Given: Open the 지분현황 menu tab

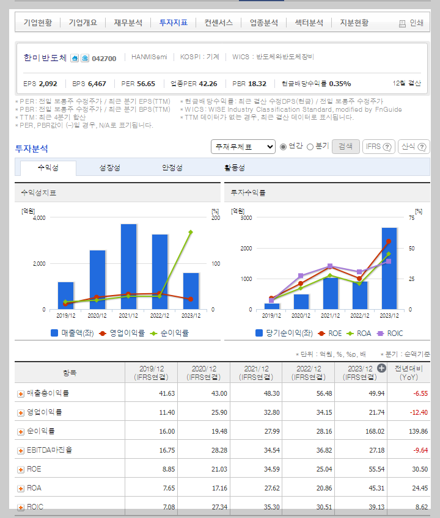Looking at the screenshot, I should 354,23.
